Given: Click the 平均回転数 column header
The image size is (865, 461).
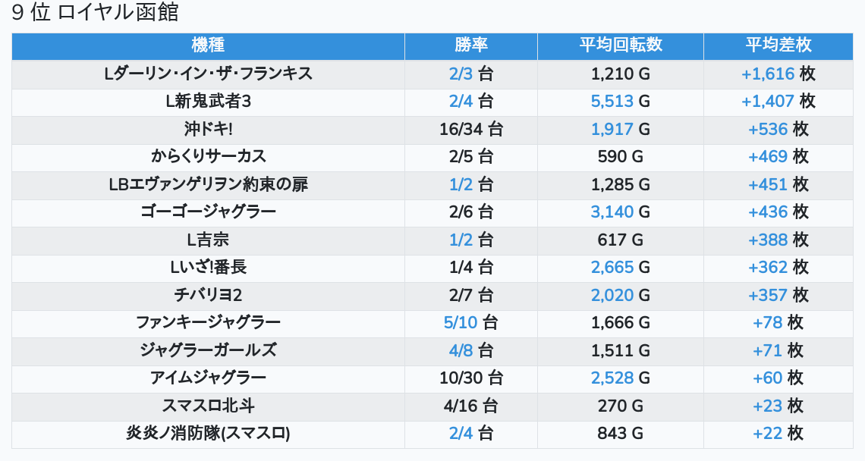Looking at the screenshot, I should coord(621,45).
